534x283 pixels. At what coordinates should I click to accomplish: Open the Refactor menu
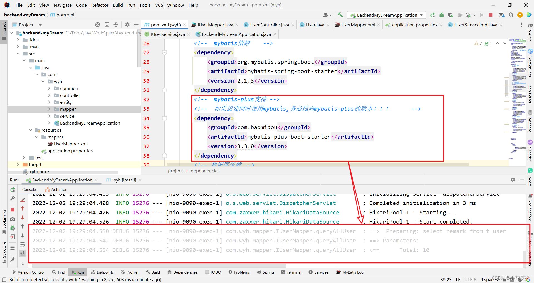100,5
